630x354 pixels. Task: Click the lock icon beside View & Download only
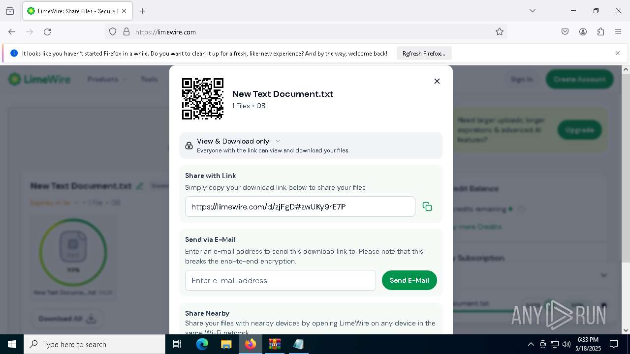189,146
